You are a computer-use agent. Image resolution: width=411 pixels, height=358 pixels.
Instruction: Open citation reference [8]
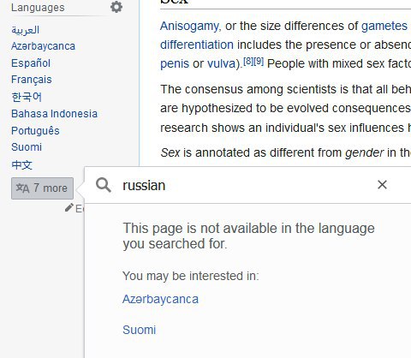coord(248,61)
